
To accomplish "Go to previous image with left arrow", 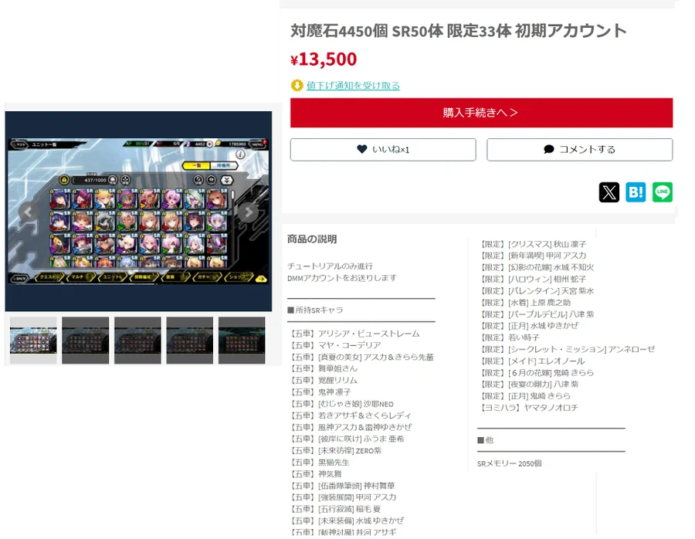I will pos(28,212).
